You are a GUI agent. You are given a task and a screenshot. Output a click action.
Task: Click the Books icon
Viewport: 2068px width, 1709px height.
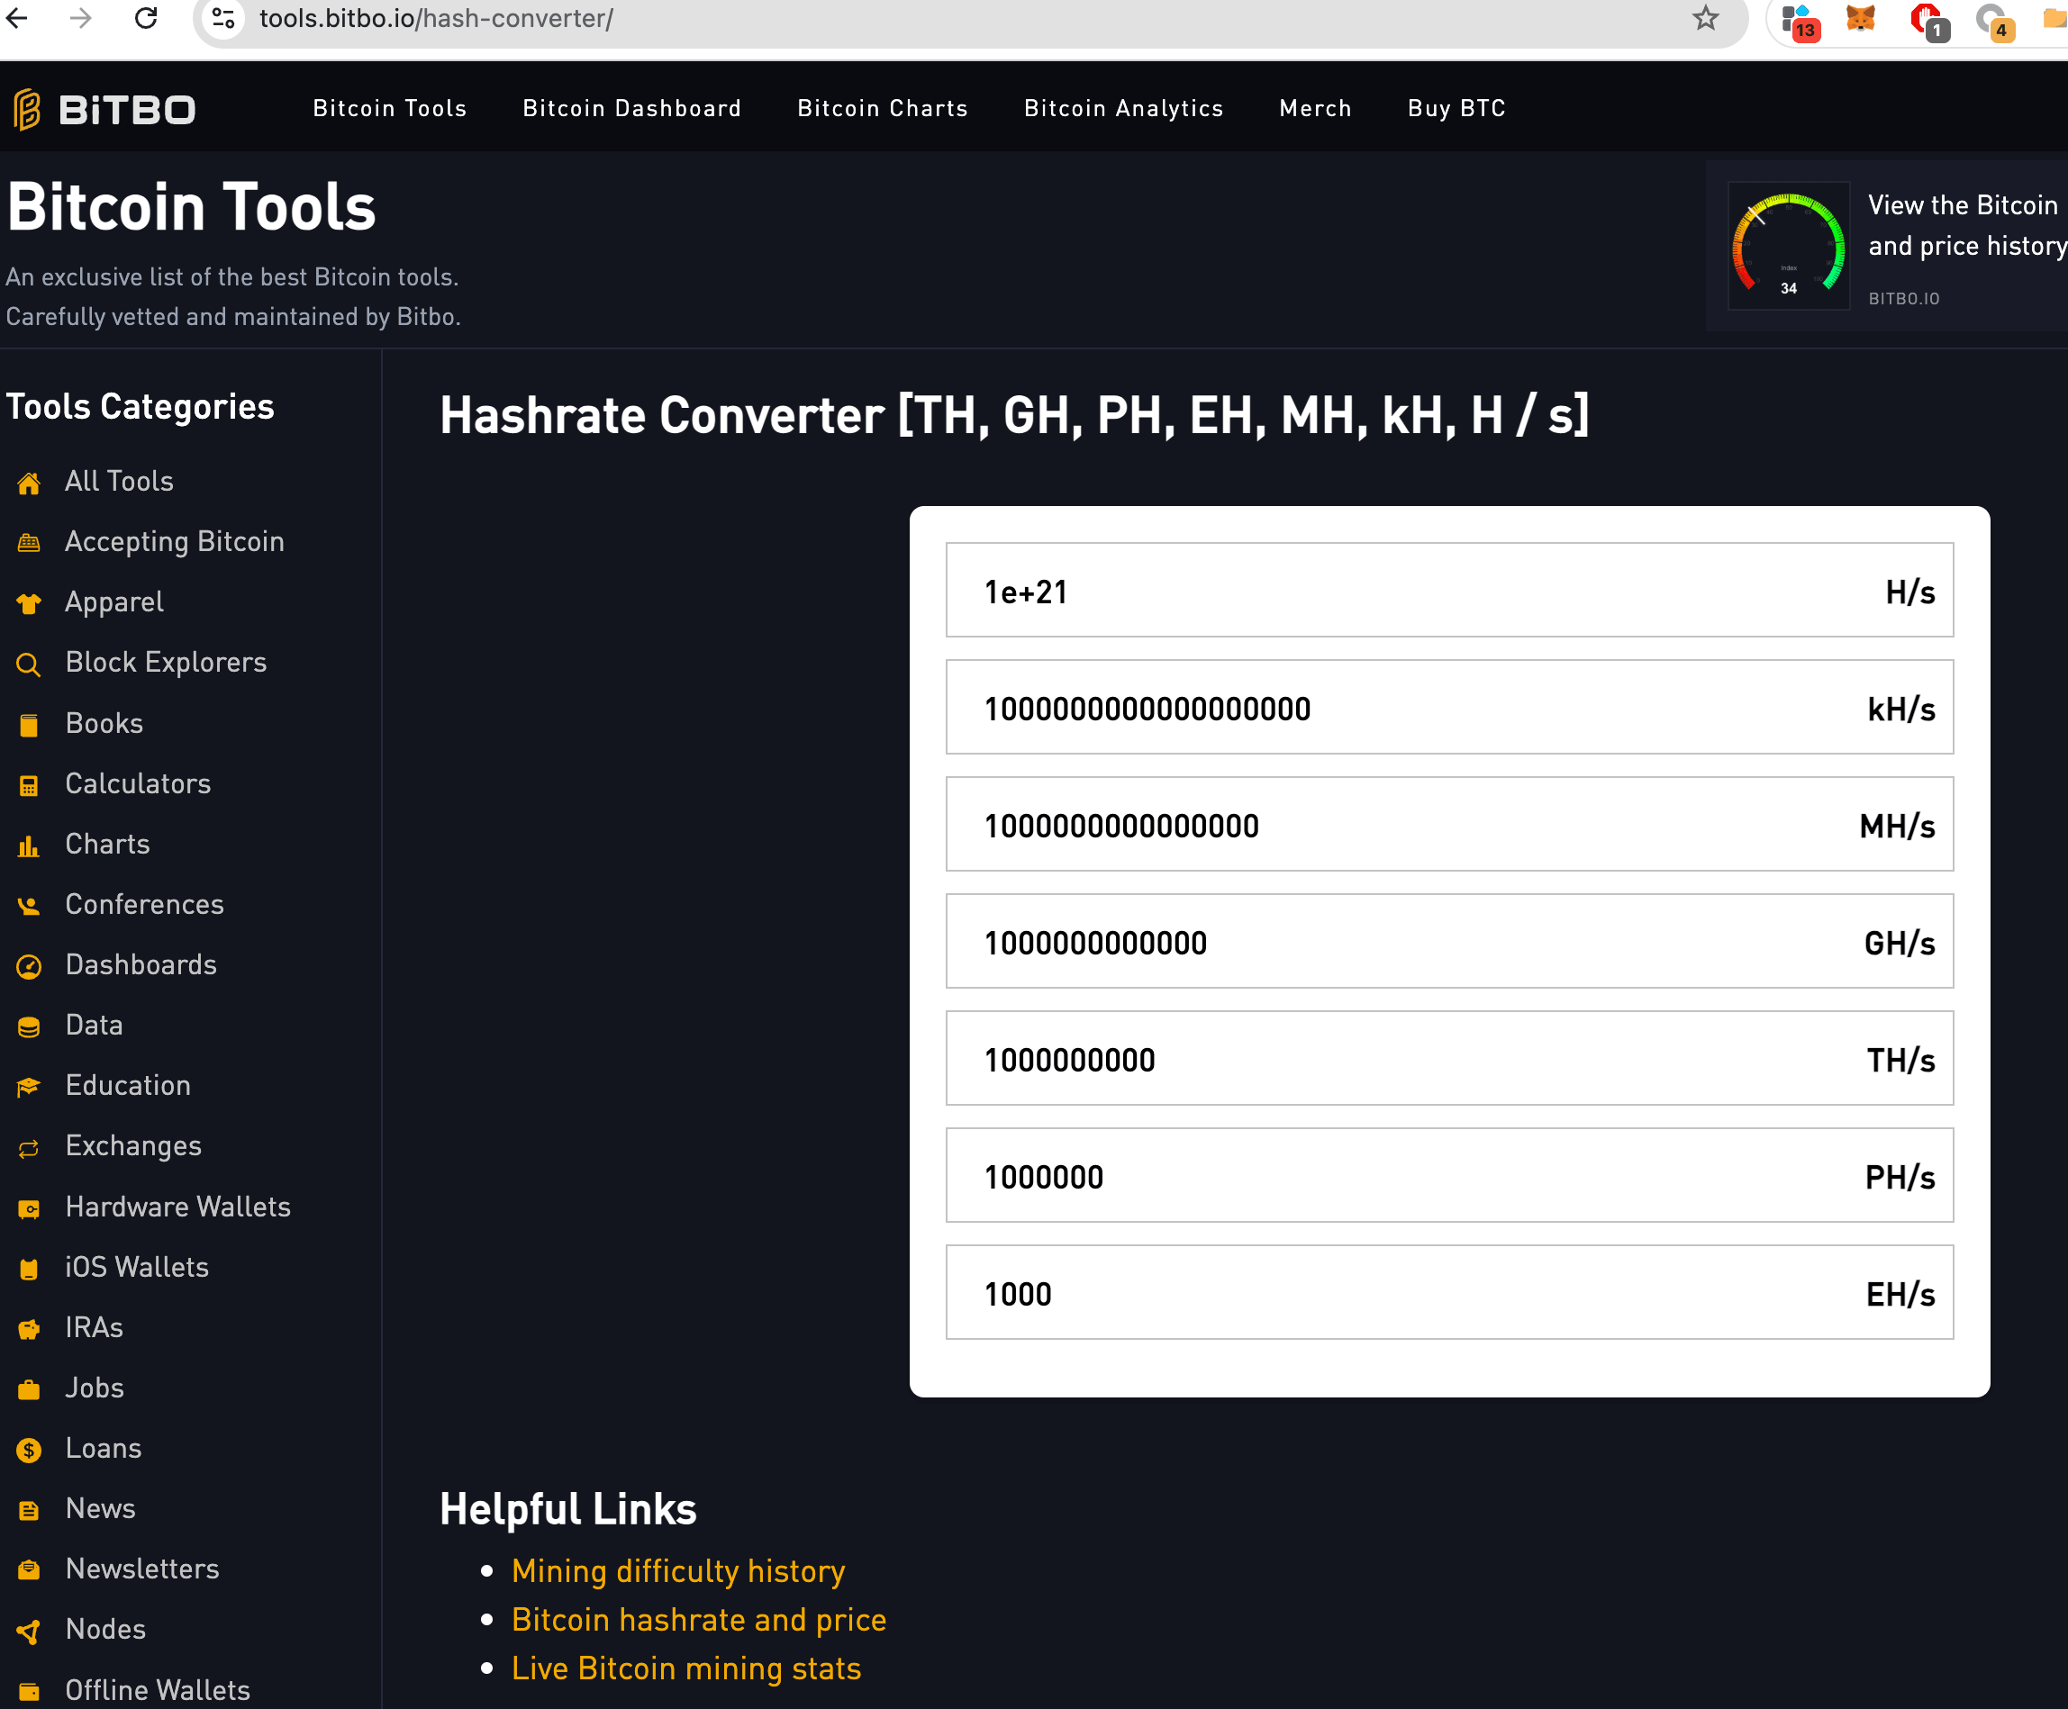pos(29,725)
